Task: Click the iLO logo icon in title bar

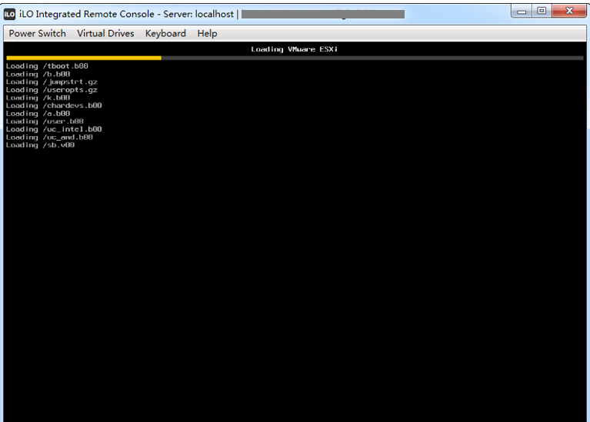Action: click(x=9, y=15)
